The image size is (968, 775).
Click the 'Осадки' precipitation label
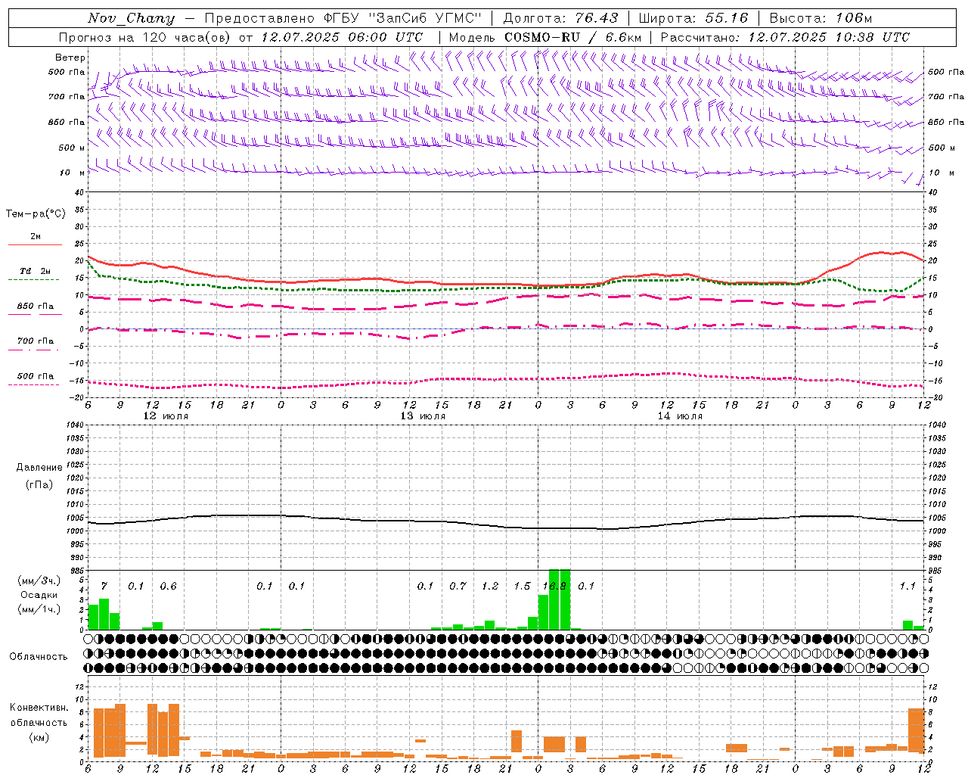pyautogui.click(x=39, y=595)
